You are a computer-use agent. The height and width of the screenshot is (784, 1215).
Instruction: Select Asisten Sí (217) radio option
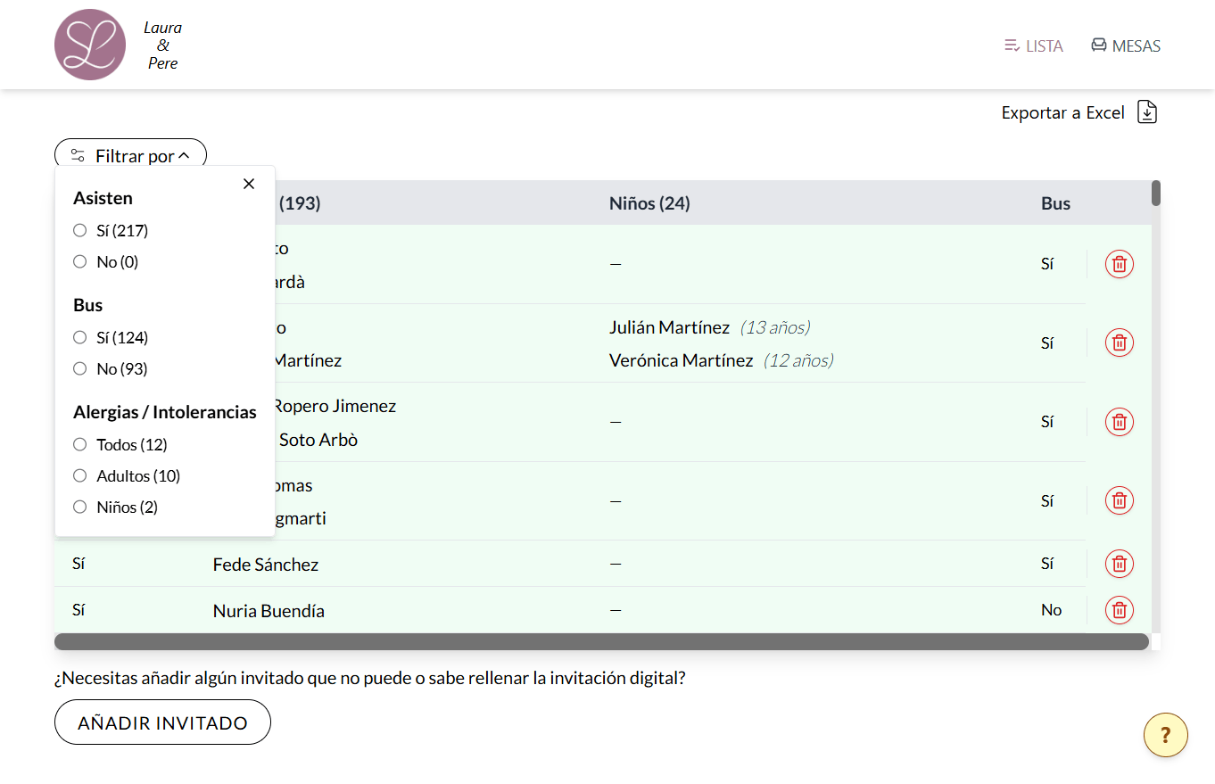(x=80, y=231)
